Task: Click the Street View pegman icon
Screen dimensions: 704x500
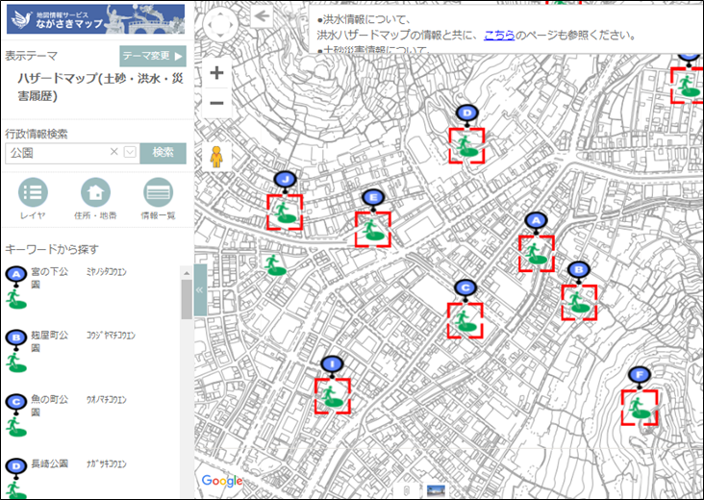Action: tap(216, 156)
